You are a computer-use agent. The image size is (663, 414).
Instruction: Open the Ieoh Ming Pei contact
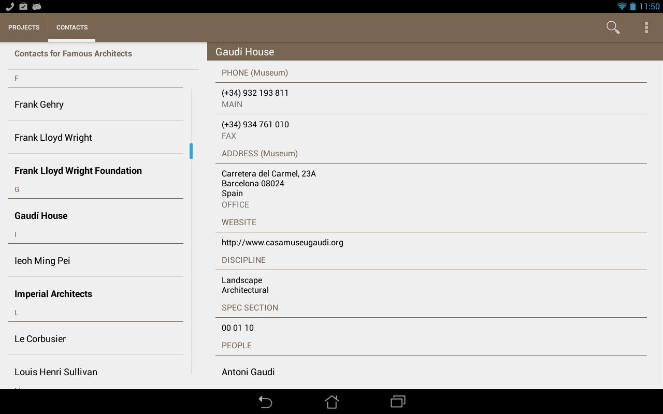click(96, 261)
